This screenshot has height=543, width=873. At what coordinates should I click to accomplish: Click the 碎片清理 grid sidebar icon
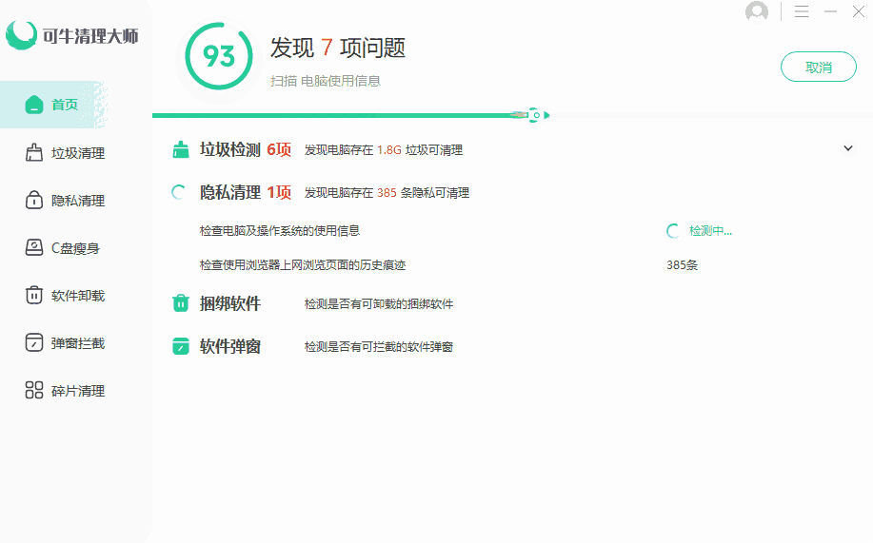34,390
